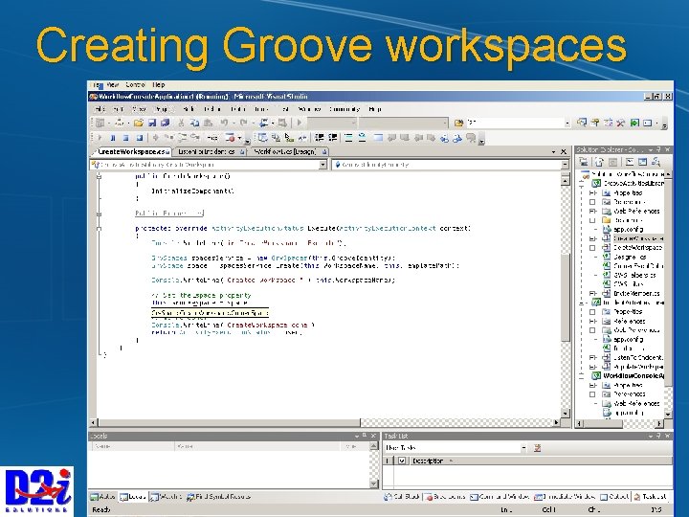Open the Find Symbol Results tab
This screenshot has height=517, width=689.
click(x=218, y=497)
